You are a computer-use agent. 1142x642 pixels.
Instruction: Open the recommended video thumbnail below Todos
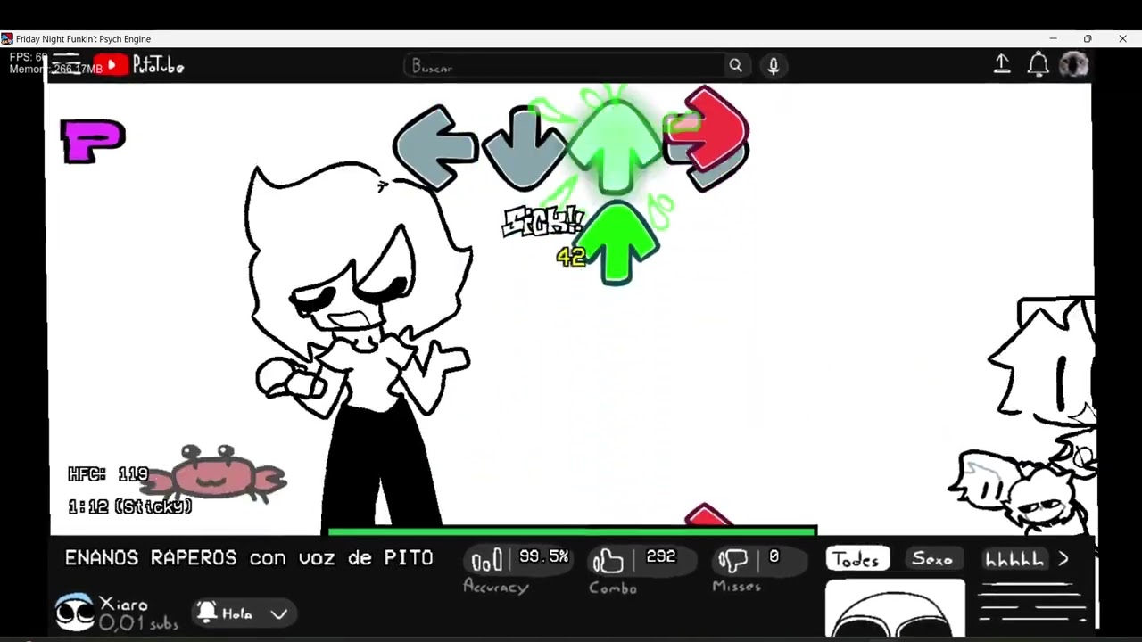(895, 608)
